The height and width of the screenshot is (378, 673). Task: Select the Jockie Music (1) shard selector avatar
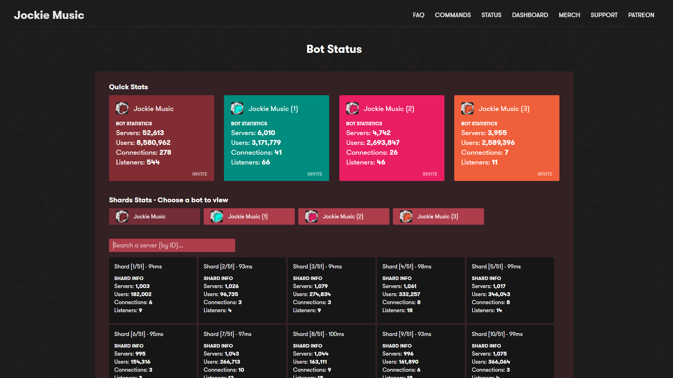tap(217, 216)
